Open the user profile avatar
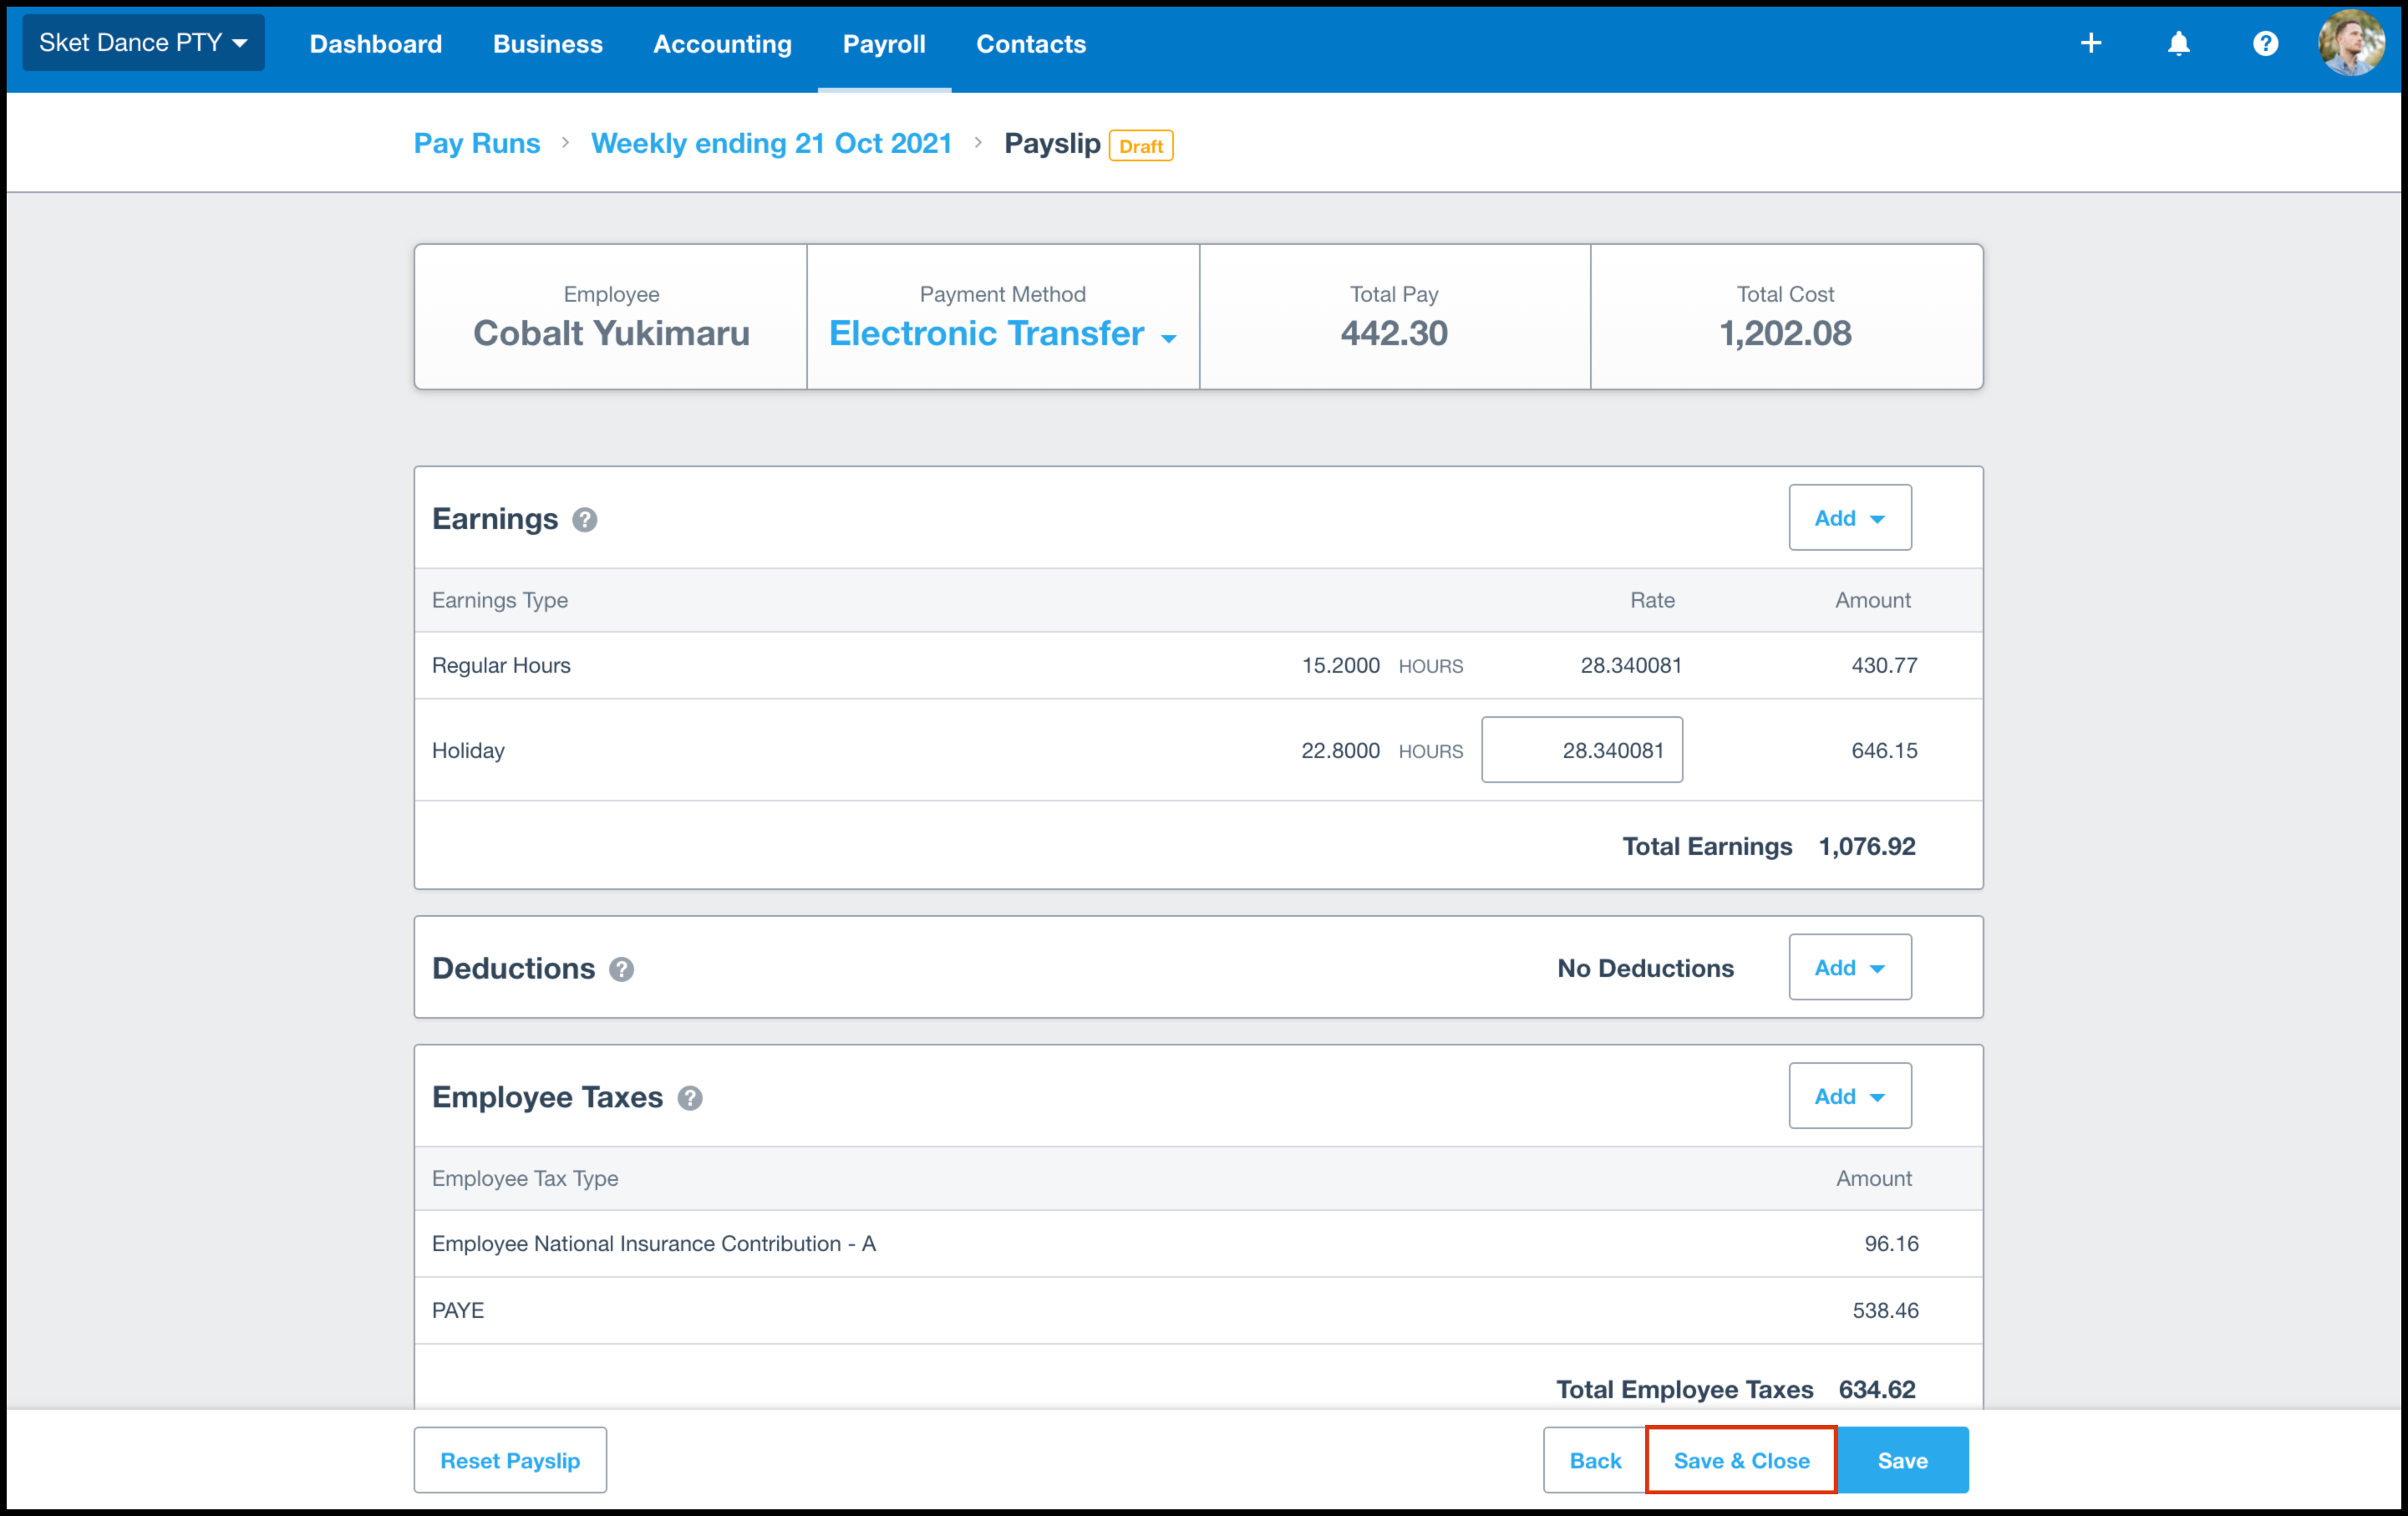 pyautogui.click(x=2350, y=44)
